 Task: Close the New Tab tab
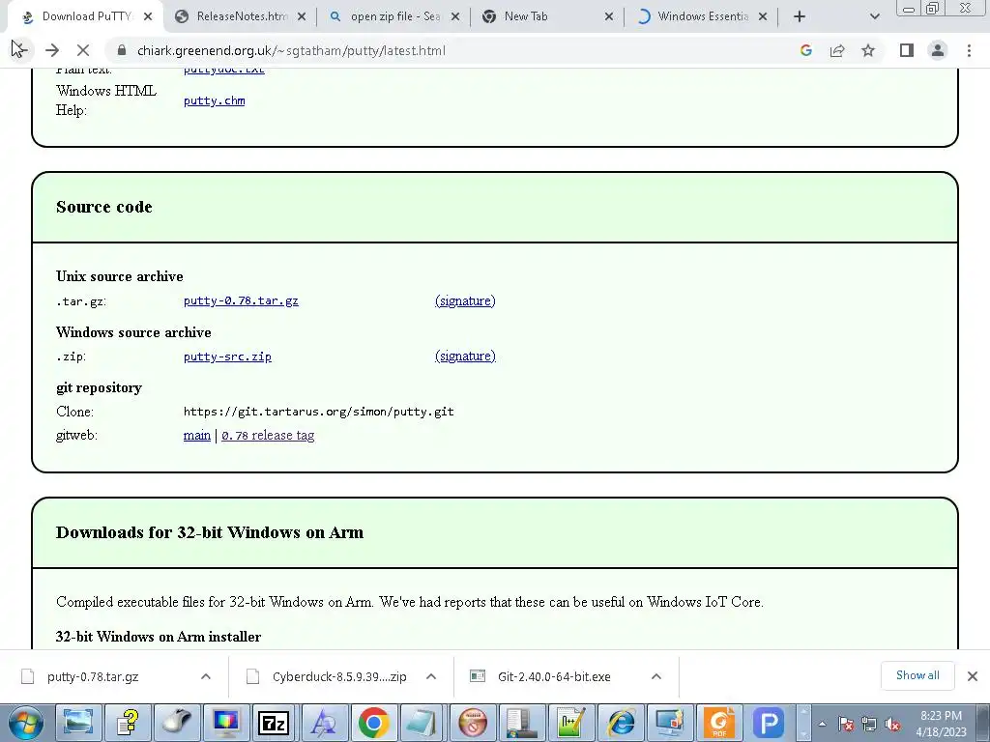click(609, 17)
